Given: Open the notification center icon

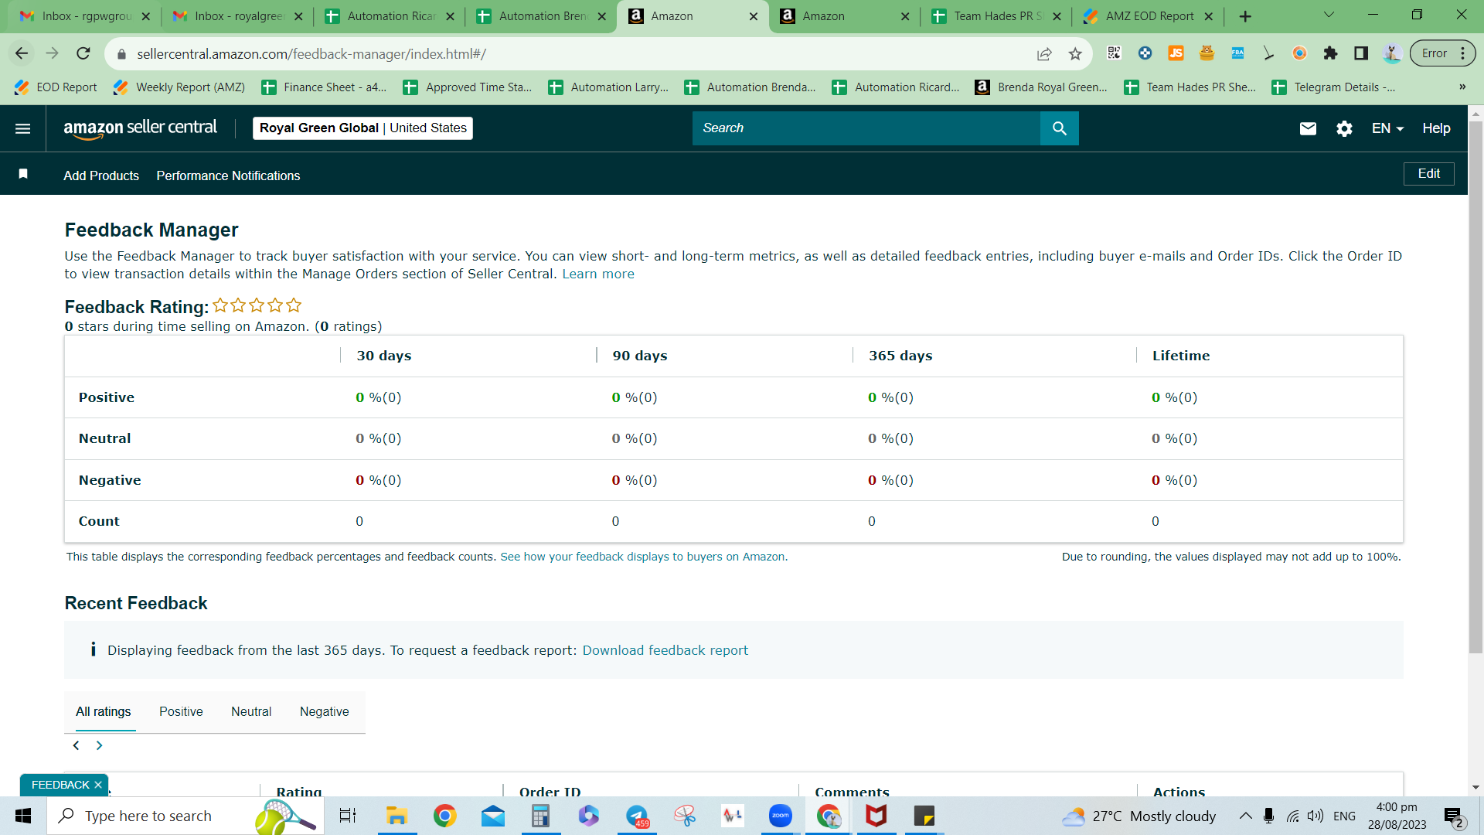Looking at the screenshot, I should (x=1454, y=816).
